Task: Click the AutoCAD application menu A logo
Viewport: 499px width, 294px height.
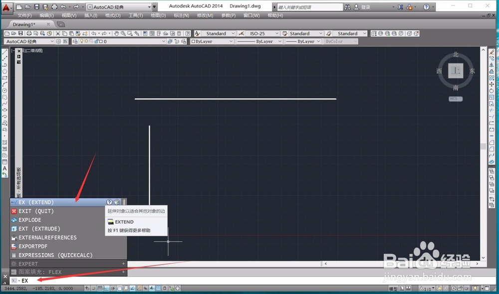Action: (x=6, y=7)
